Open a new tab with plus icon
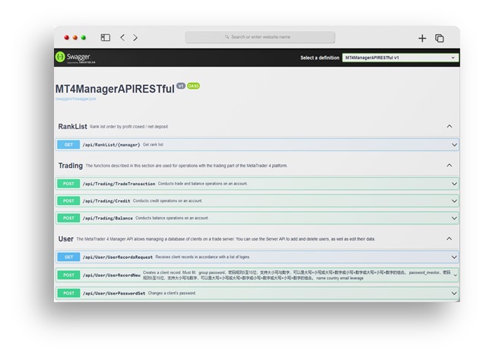486x356 pixels. (x=422, y=38)
